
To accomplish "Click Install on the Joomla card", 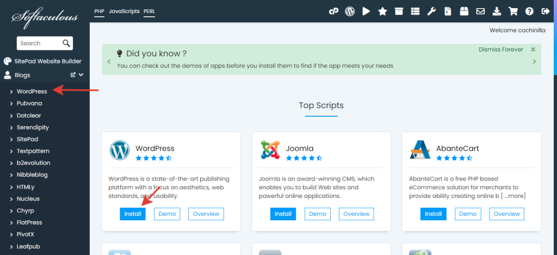I will [x=283, y=214].
